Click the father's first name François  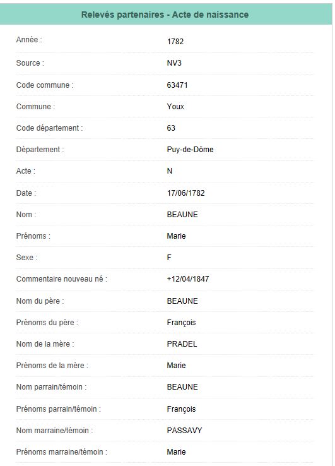tap(181, 323)
